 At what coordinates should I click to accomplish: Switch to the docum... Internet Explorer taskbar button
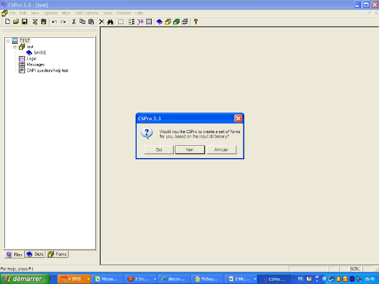tap(174, 279)
